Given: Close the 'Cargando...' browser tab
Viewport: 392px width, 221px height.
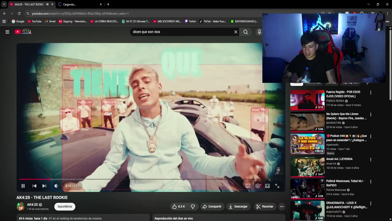Looking at the screenshot, I should click(x=101, y=4).
